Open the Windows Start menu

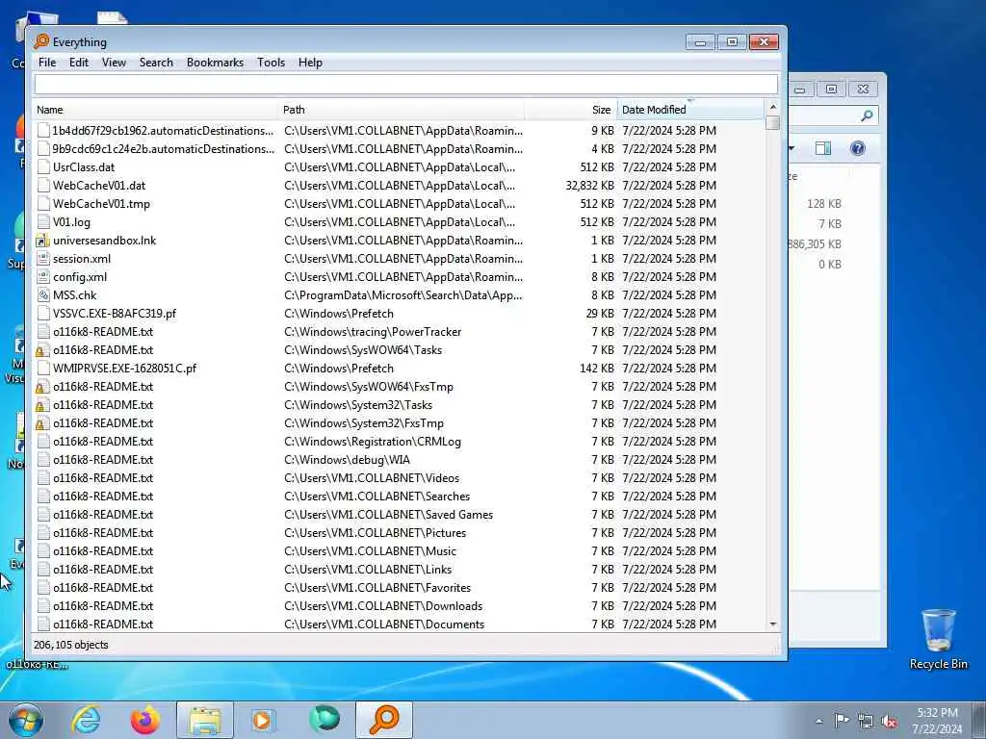[x=26, y=720]
